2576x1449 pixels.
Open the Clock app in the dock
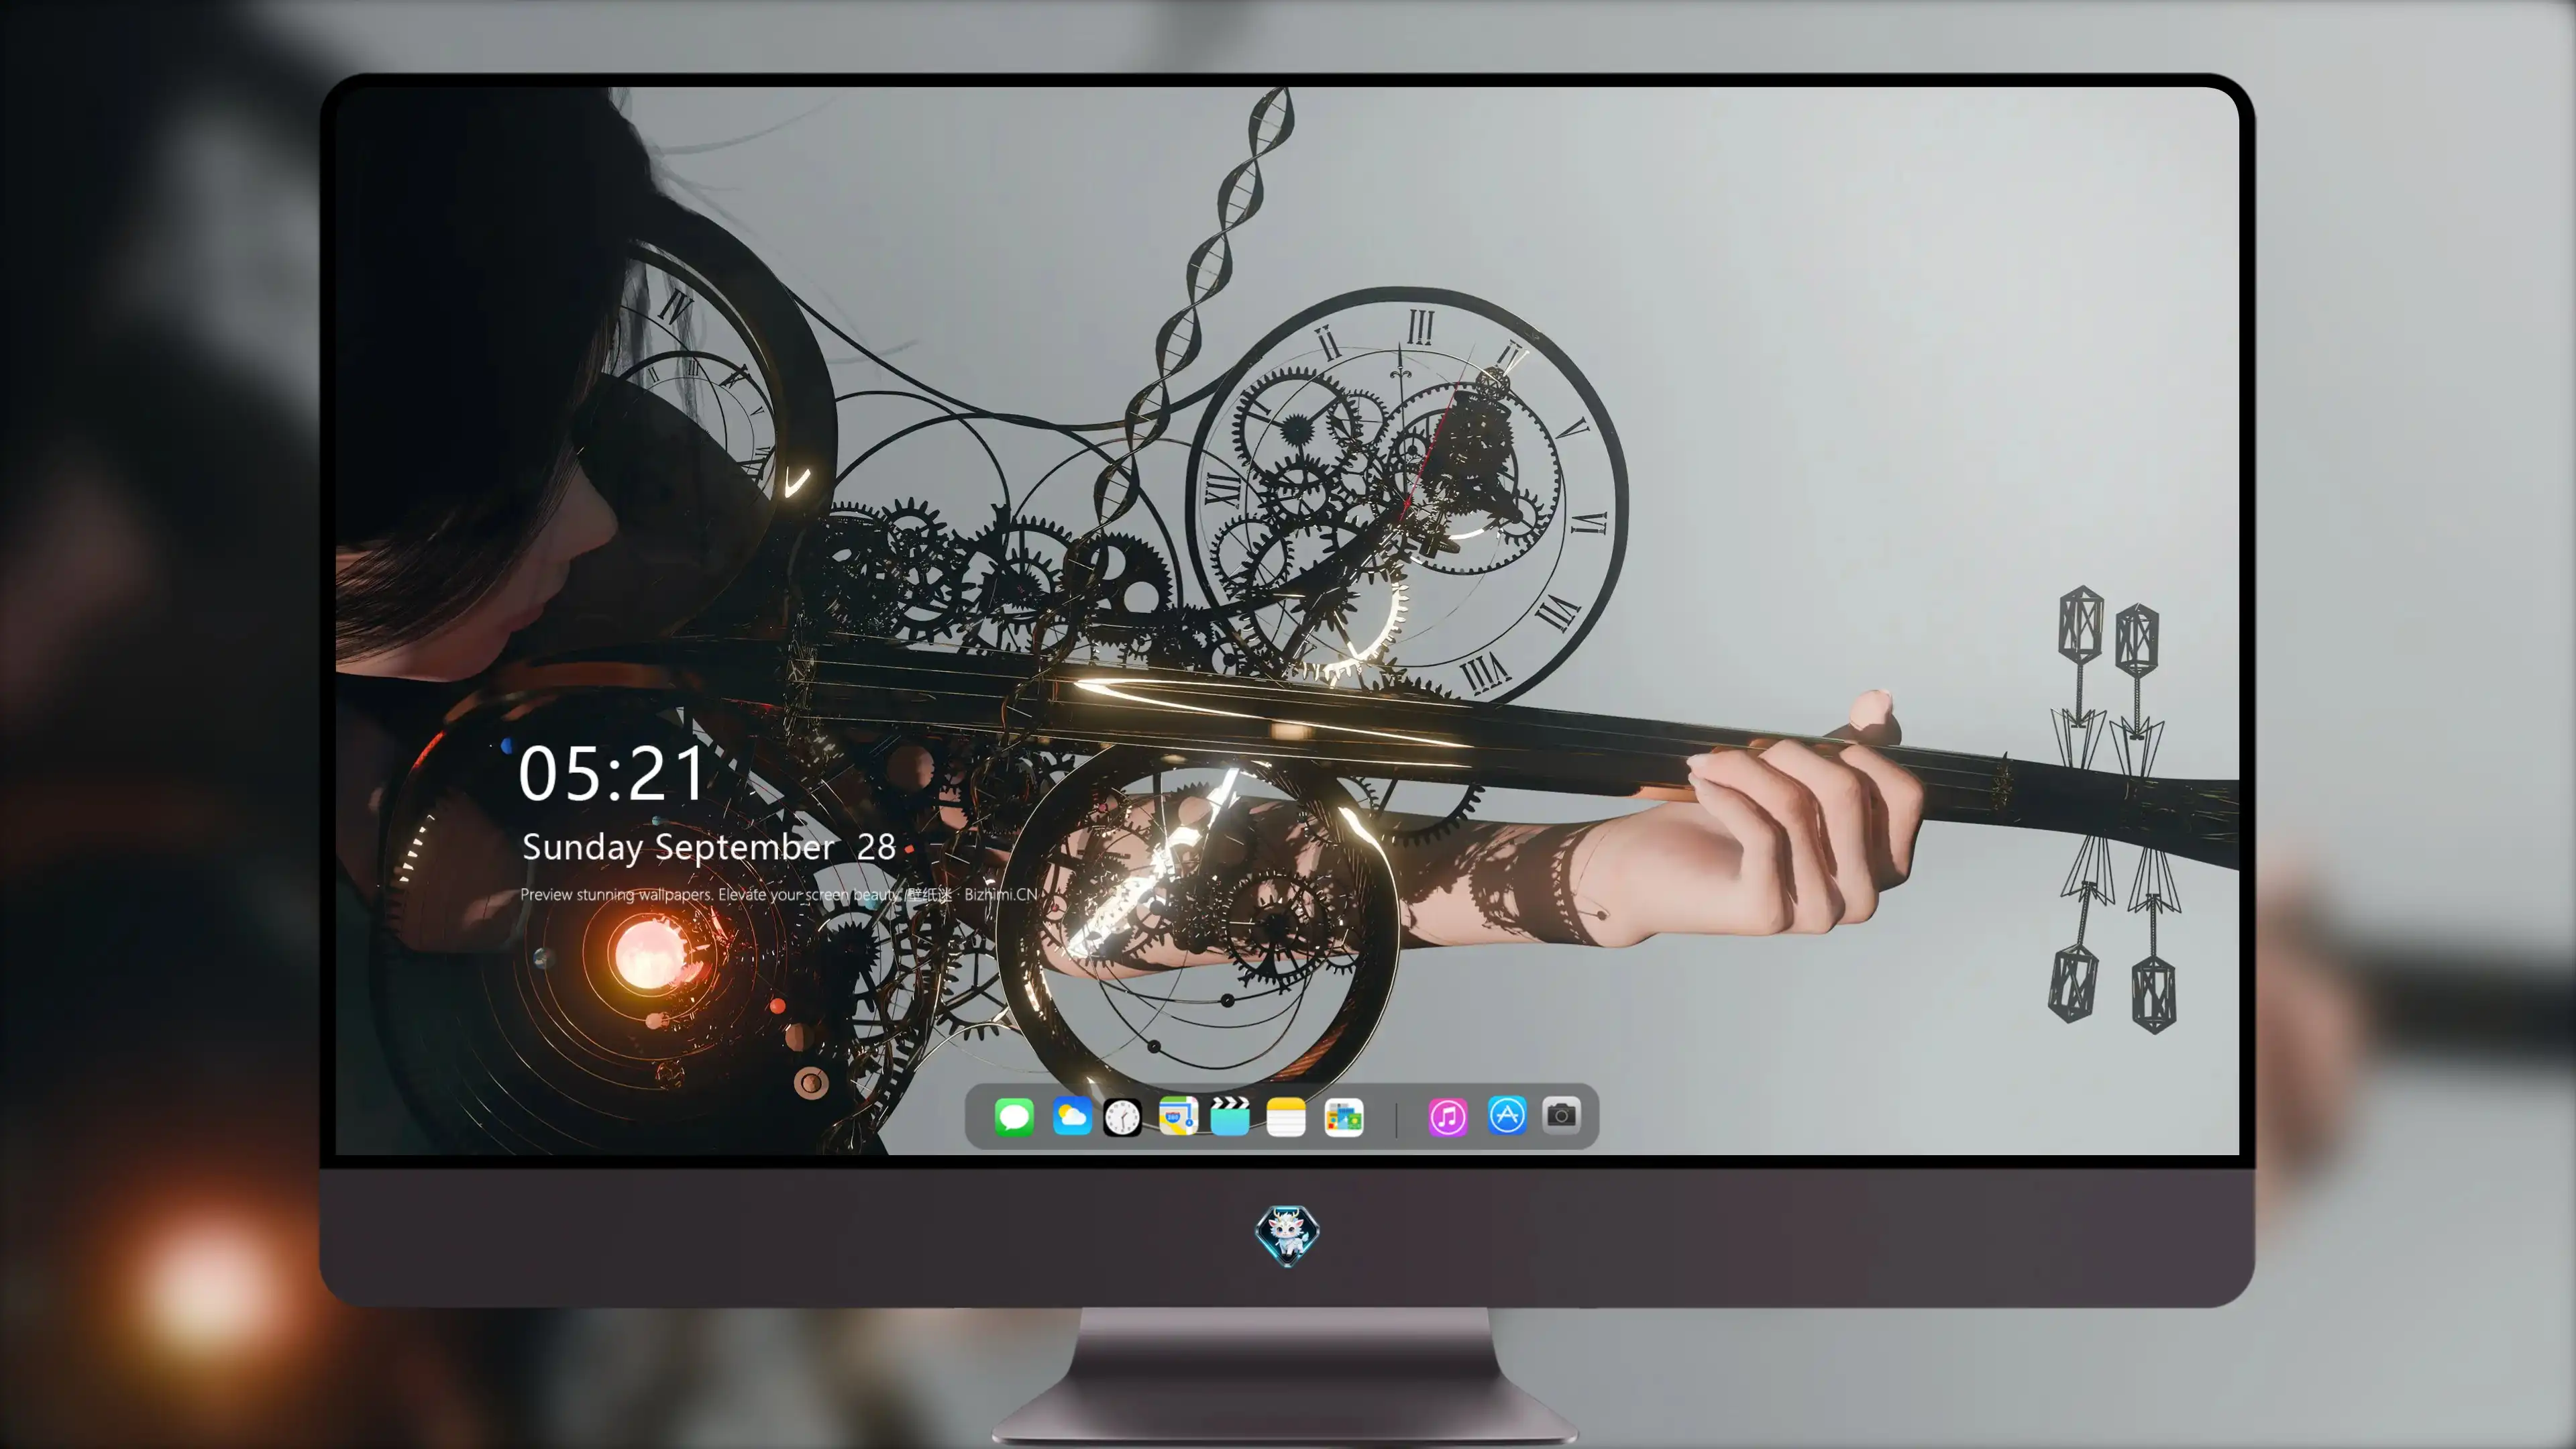pyautogui.click(x=1122, y=1117)
